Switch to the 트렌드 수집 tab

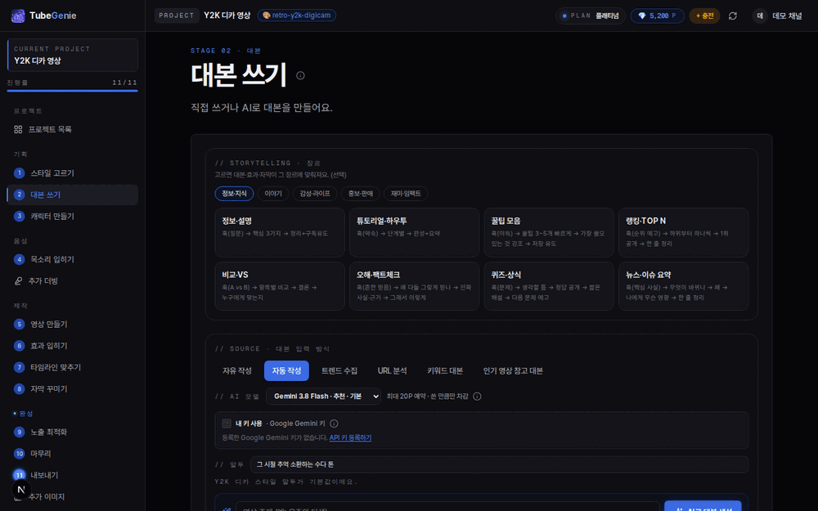coord(339,370)
